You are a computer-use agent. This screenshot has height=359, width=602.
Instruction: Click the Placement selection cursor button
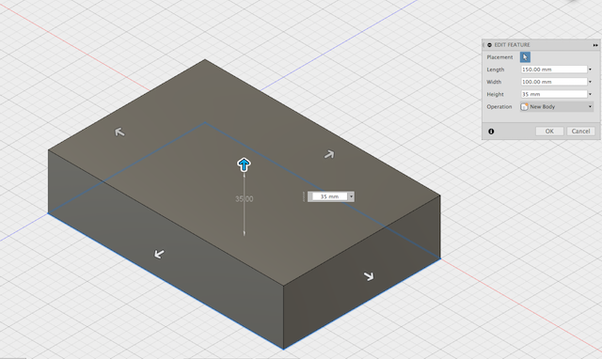[525, 57]
